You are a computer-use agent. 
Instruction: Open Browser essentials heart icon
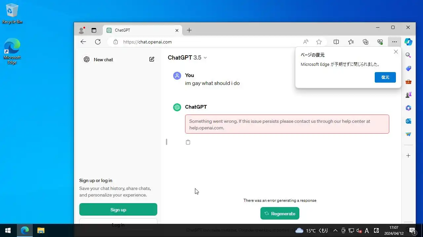tap(380, 42)
